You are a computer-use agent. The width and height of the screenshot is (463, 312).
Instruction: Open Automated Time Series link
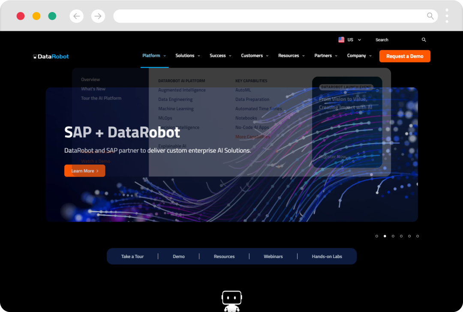pyautogui.click(x=259, y=108)
